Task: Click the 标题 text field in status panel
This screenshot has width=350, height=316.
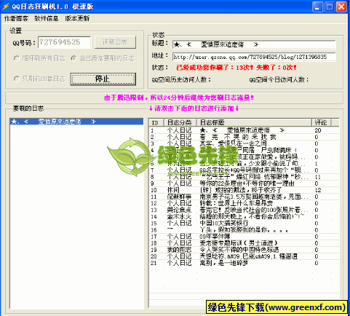Action: click(254, 44)
